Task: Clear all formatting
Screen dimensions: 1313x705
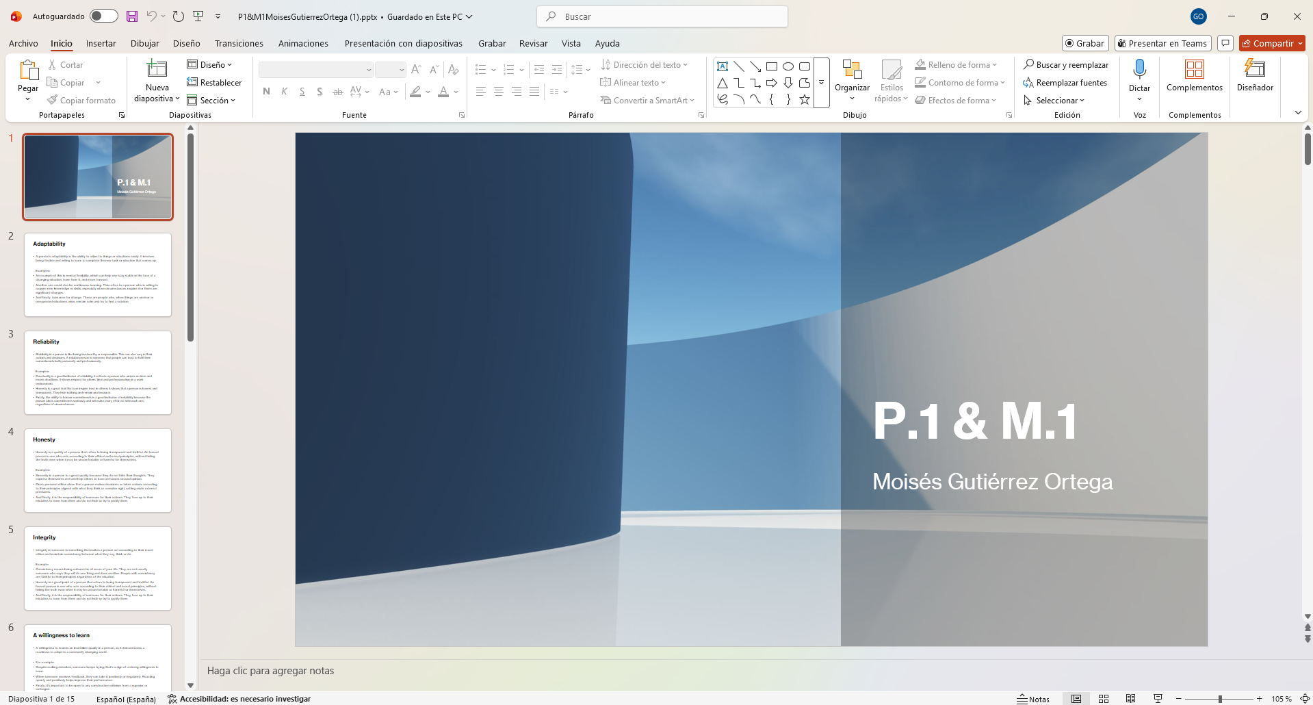Action: tap(453, 70)
